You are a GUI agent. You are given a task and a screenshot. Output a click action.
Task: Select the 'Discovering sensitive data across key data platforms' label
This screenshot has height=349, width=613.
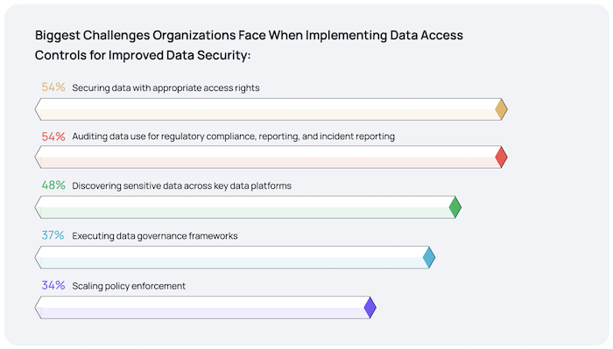[x=182, y=185]
